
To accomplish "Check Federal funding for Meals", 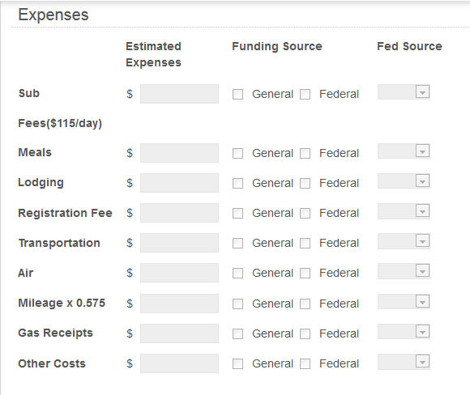I will pos(305,153).
